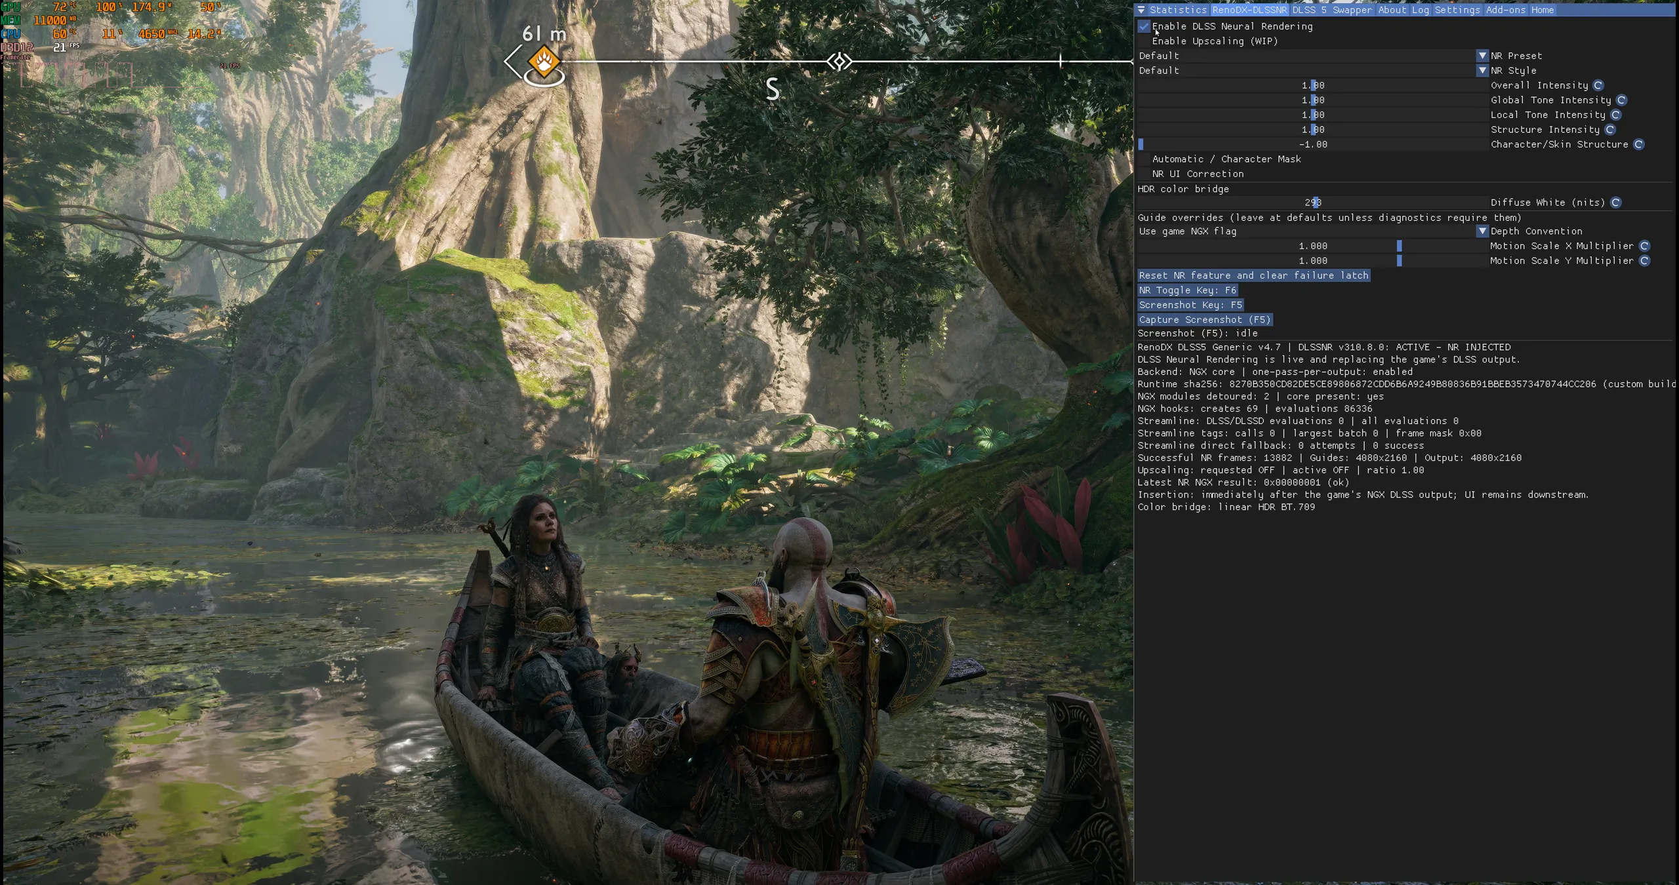Click the Screenshot Key: F5 button
The height and width of the screenshot is (885, 1679).
pyautogui.click(x=1190, y=305)
